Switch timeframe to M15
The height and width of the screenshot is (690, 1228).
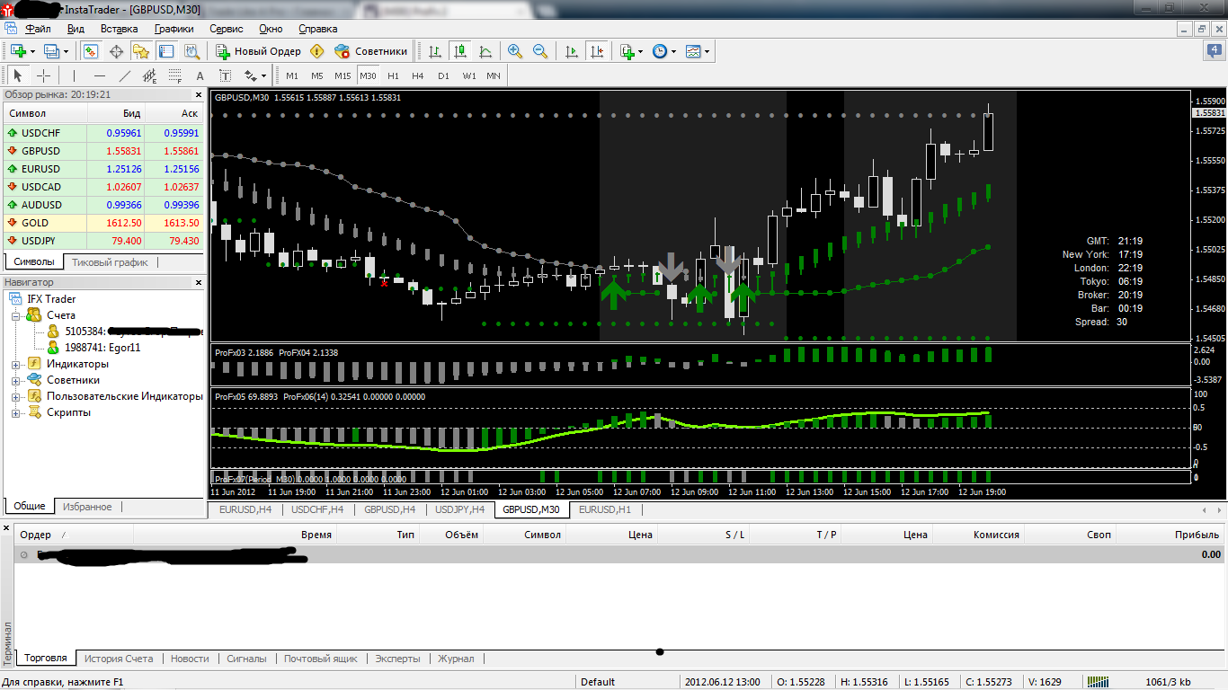(x=343, y=75)
